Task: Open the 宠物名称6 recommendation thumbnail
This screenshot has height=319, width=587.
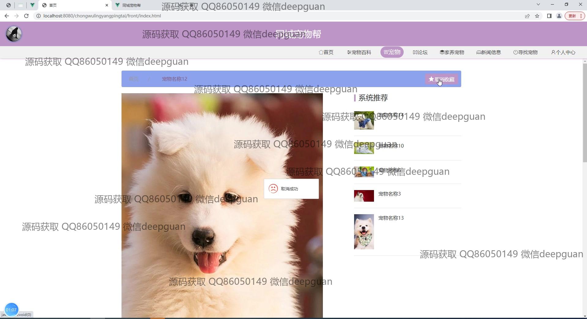Action: pyautogui.click(x=364, y=172)
